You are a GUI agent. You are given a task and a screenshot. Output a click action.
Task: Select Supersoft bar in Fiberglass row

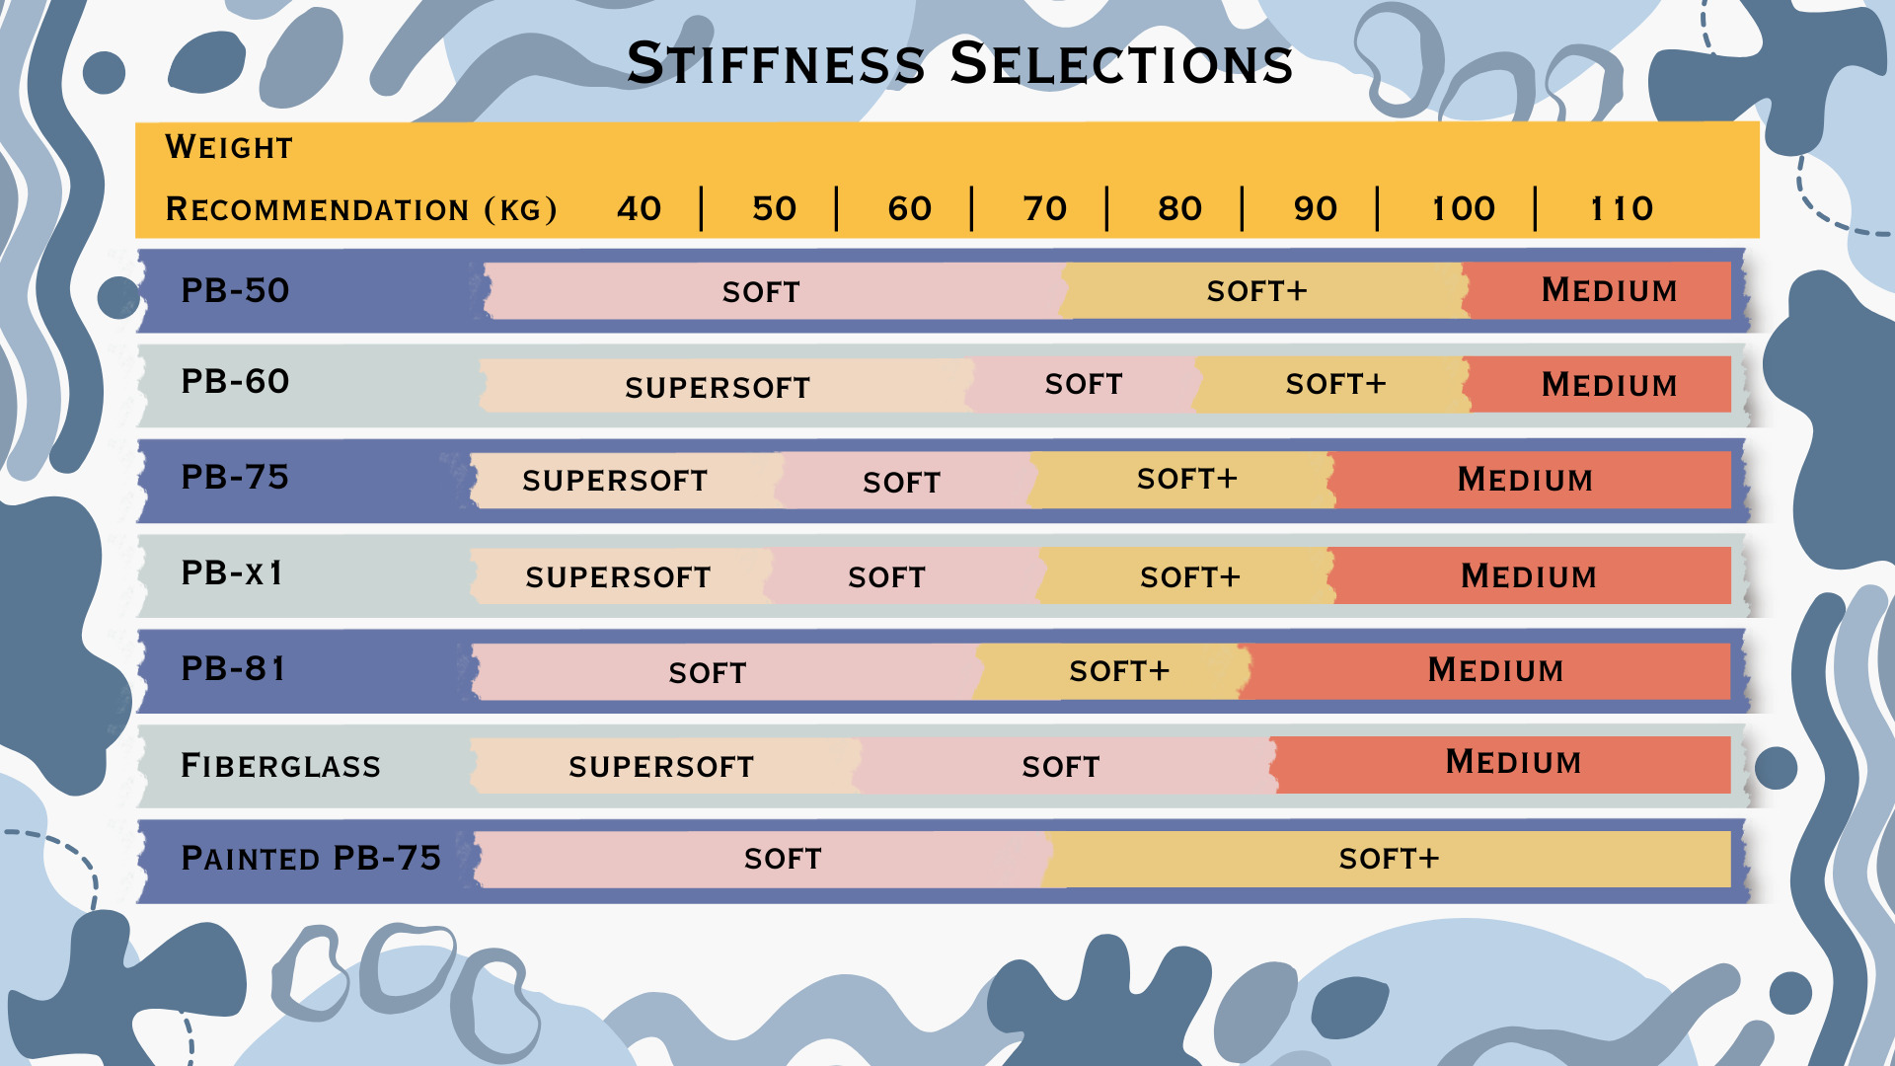pos(666,765)
